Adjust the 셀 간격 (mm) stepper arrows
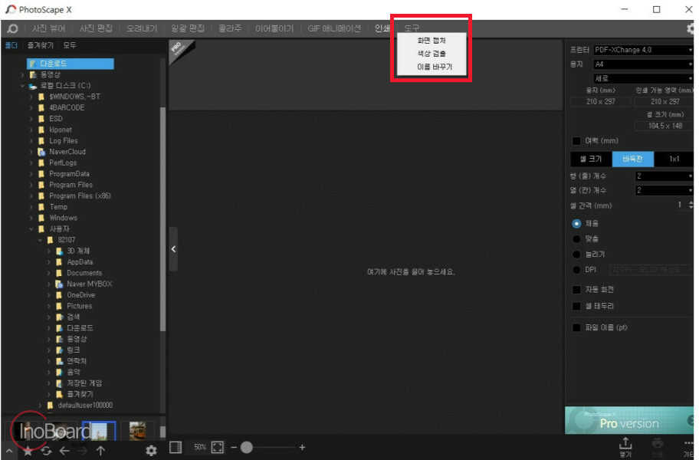Screen dimensions: 699x460 pos(691,205)
